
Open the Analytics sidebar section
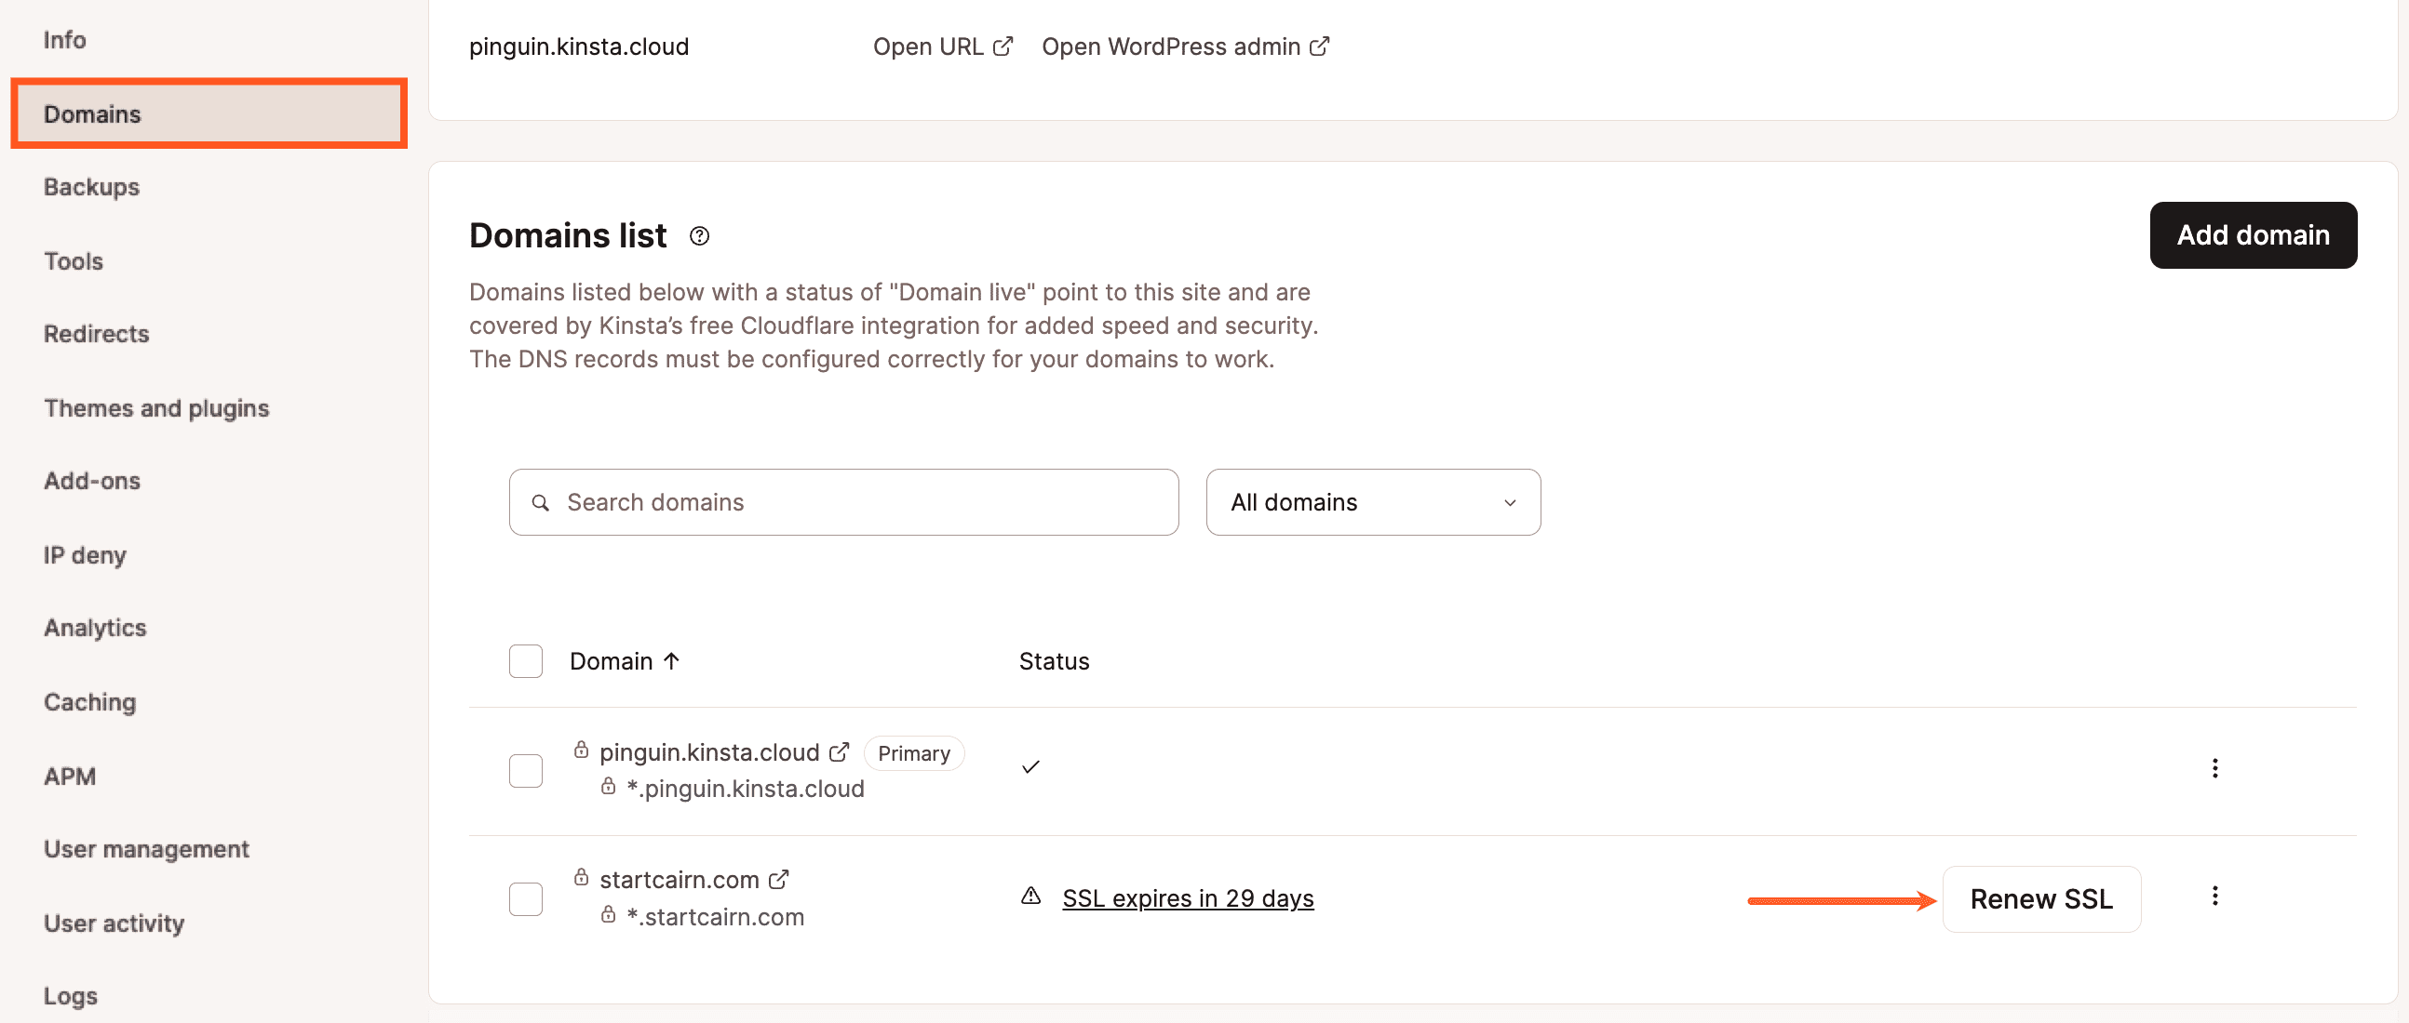(x=95, y=628)
